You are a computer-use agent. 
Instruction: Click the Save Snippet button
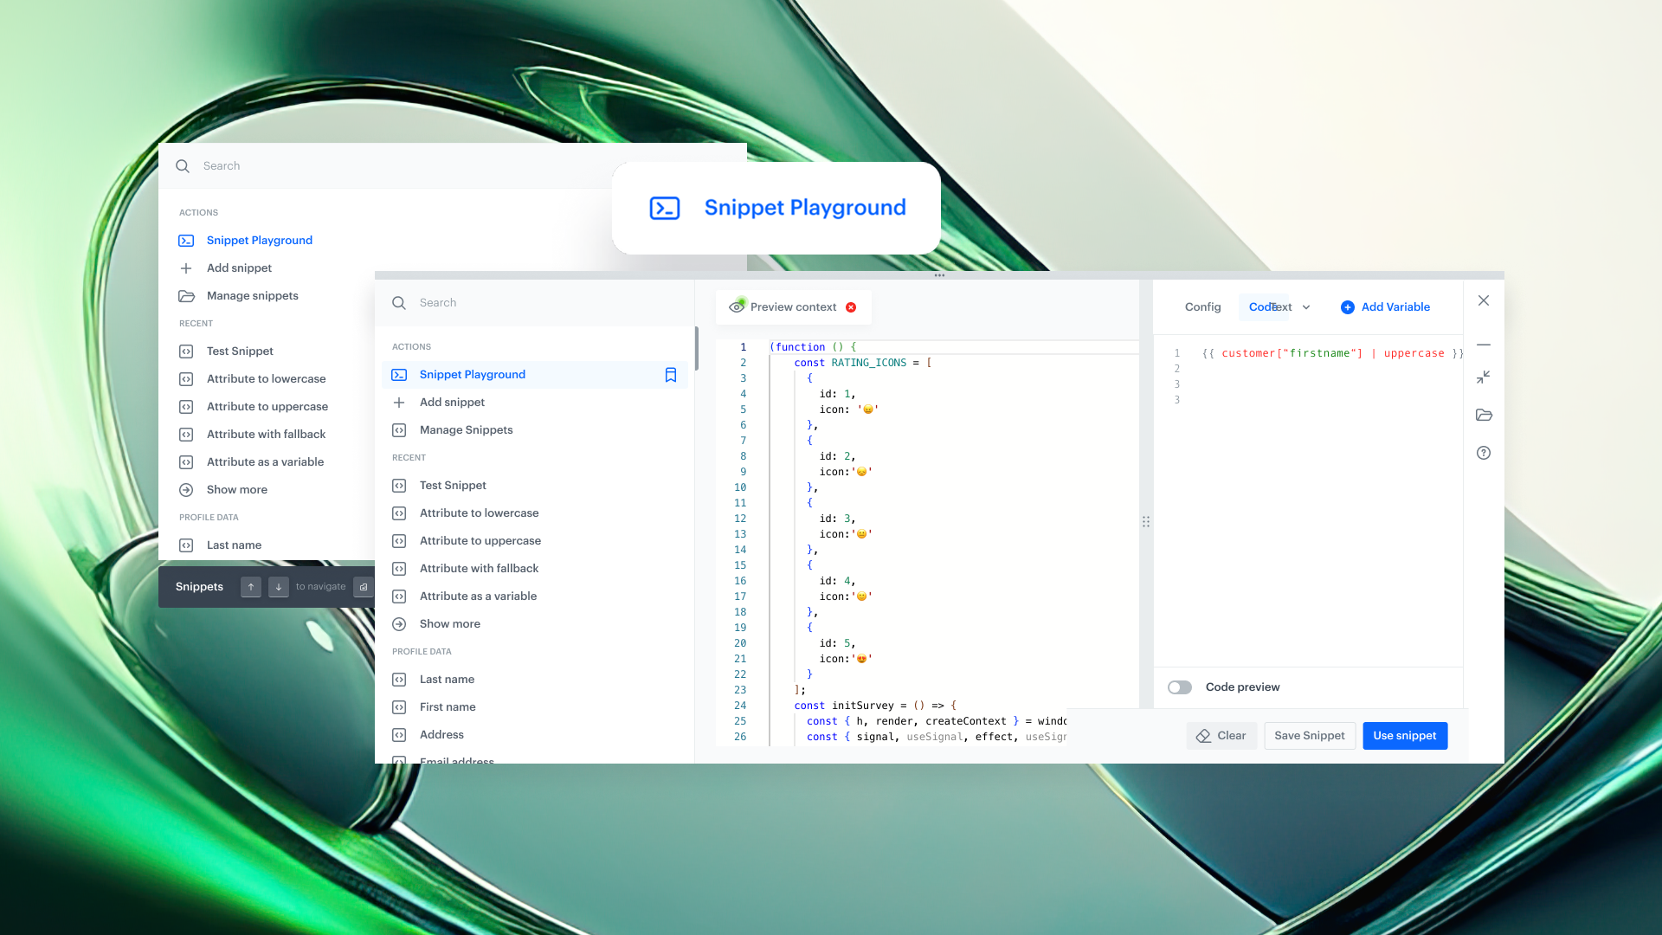(x=1309, y=736)
